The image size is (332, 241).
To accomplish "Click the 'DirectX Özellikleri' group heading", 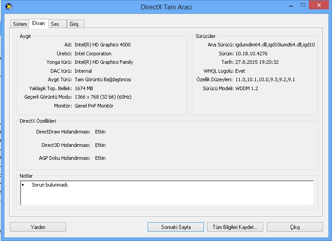I will coord(38,121).
